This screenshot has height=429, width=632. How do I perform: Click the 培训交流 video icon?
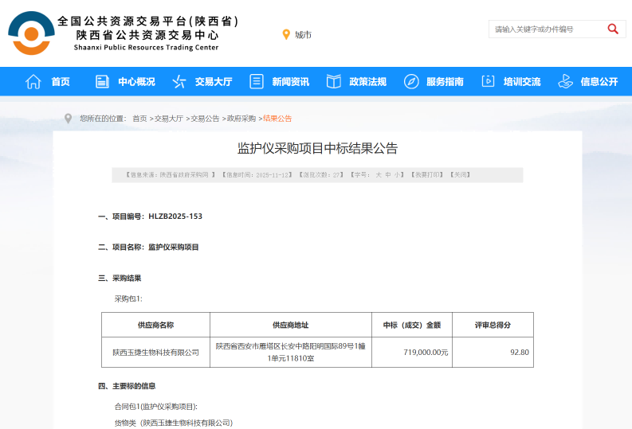pyautogui.click(x=488, y=81)
